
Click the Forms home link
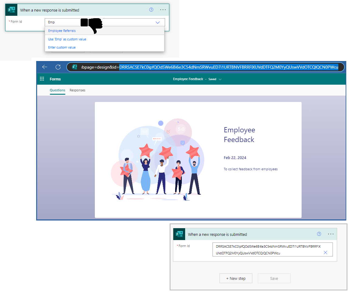[x=55, y=79]
